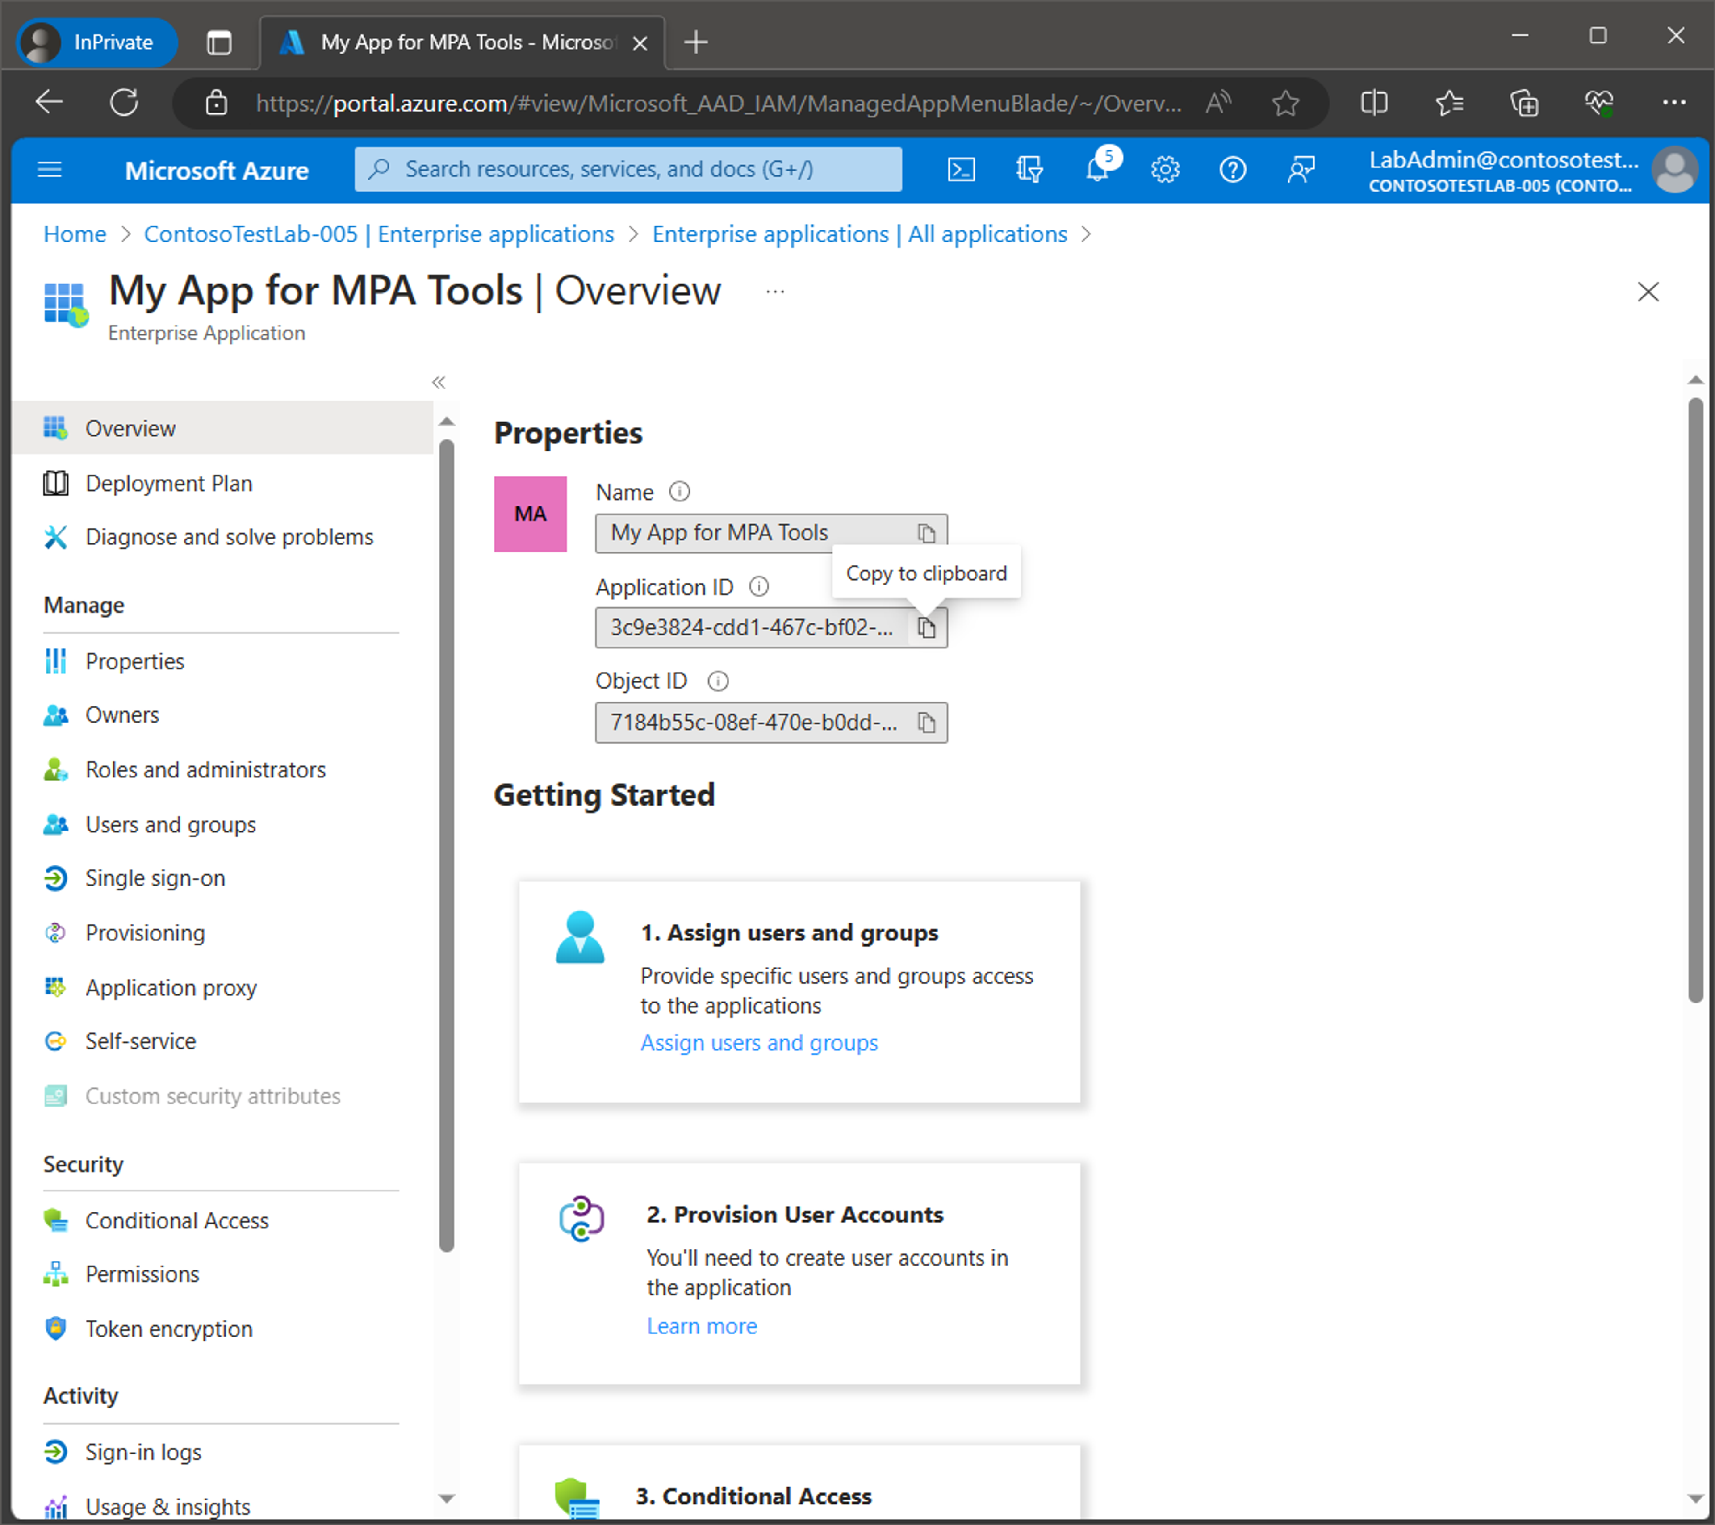Copy the Name value to clipboard

coord(926,533)
